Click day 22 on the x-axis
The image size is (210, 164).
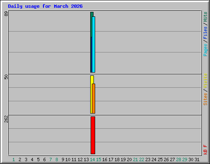(x=142, y=159)
